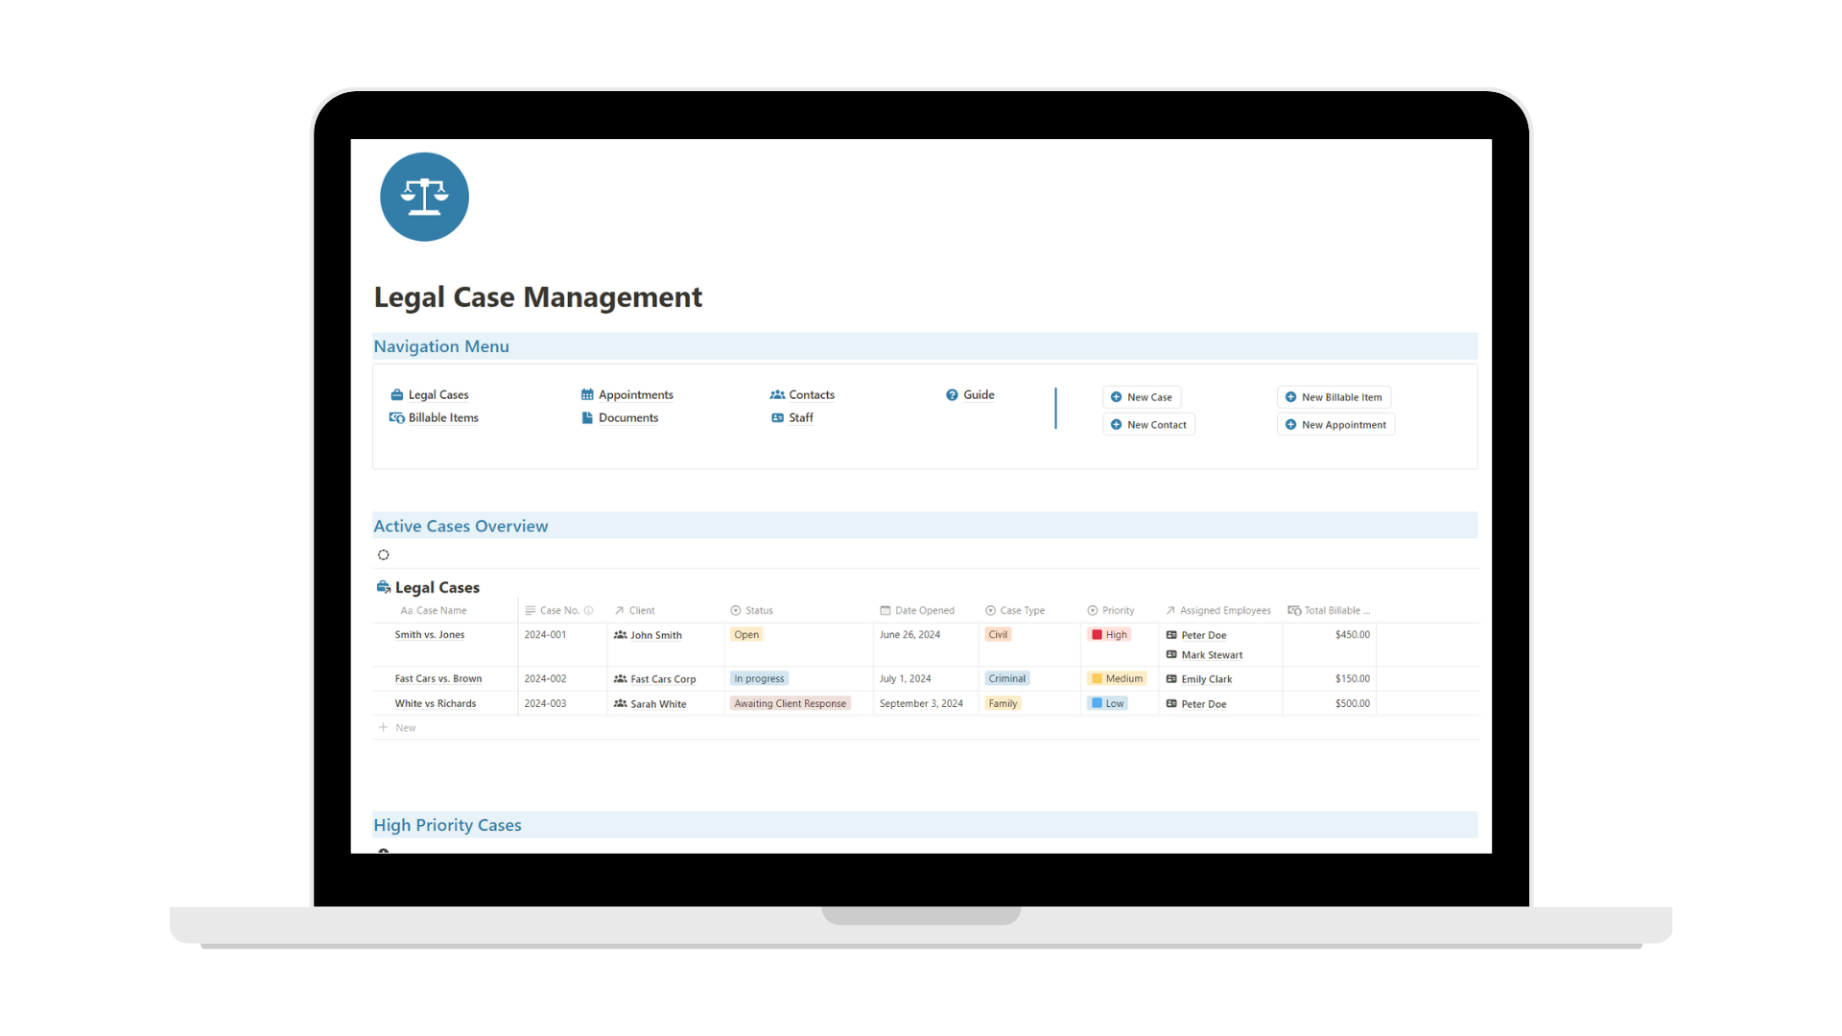Click the Billable Items icon
This screenshot has width=1842, height=1036.
click(397, 417)
